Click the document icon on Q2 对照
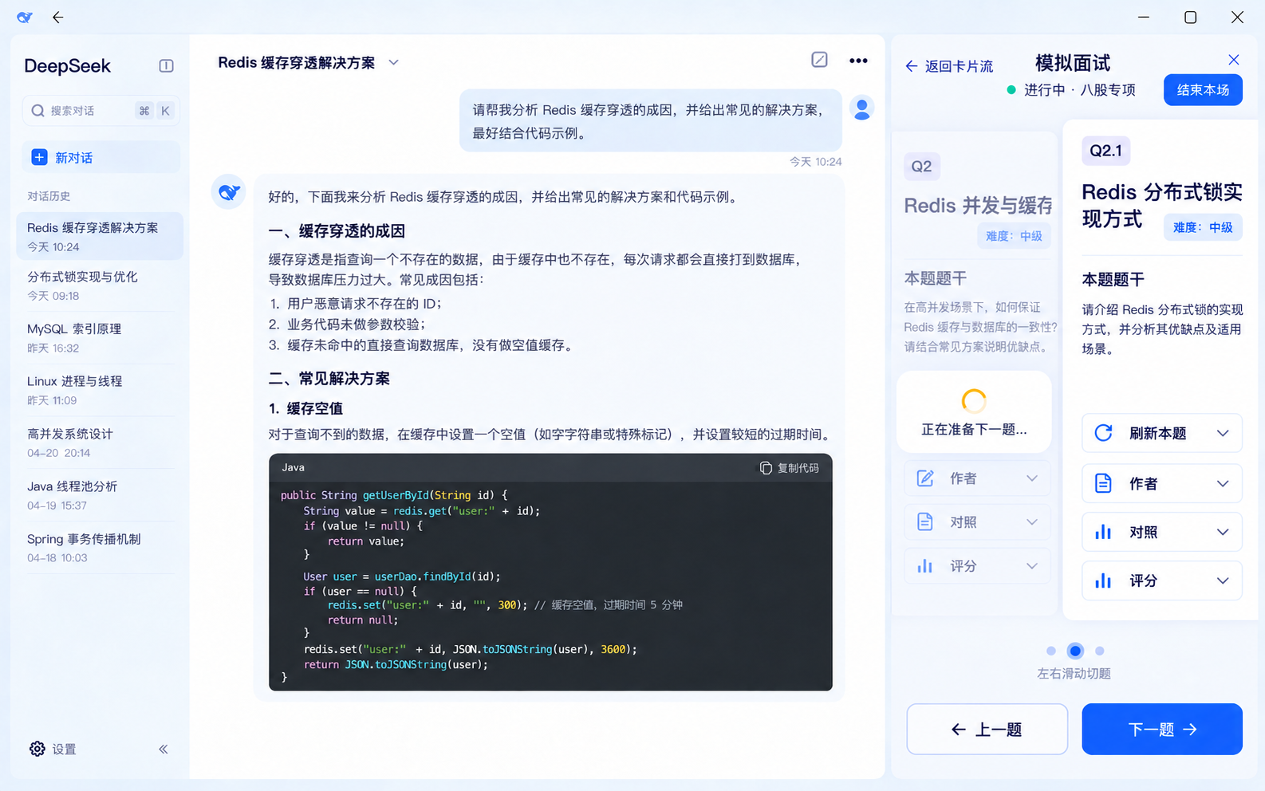The width and height of the screenshot is (1265, 791). 925,522
